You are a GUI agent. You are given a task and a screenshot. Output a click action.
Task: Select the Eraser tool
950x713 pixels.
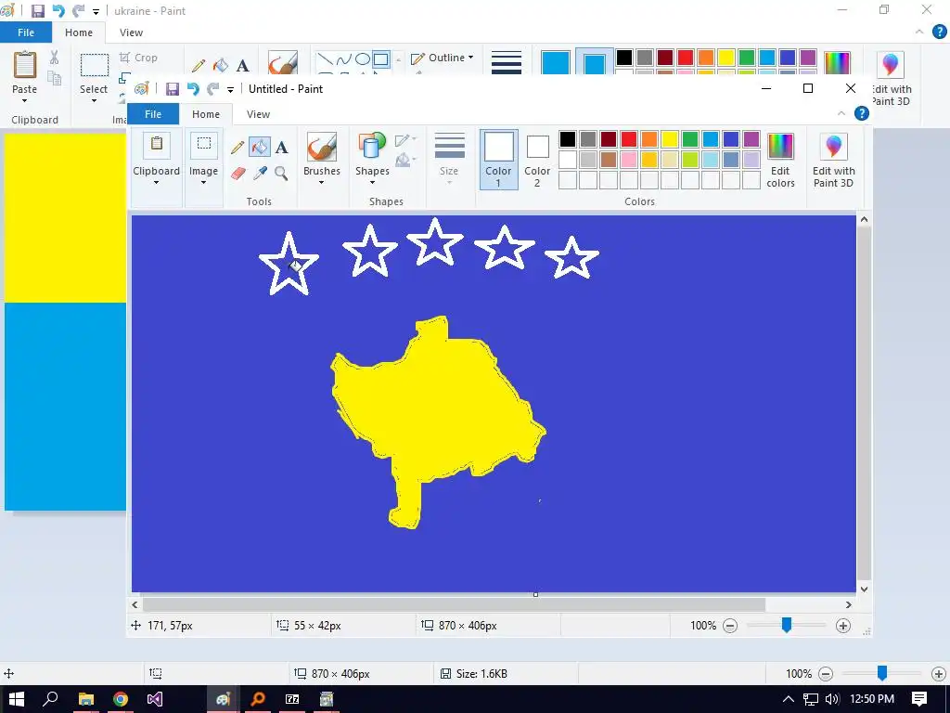pos(238,174)
